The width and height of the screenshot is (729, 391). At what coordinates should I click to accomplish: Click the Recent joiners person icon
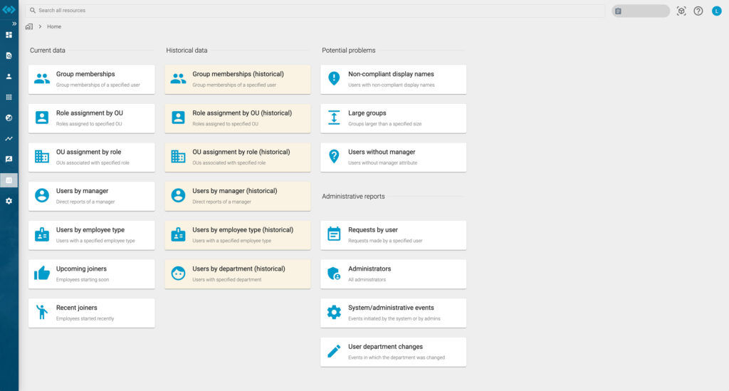(42, 312)
